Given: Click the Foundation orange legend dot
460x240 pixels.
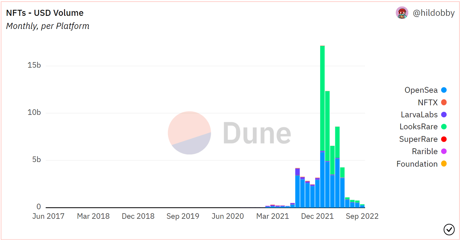Looking at the screenshot, I should [x=444, y=164].
